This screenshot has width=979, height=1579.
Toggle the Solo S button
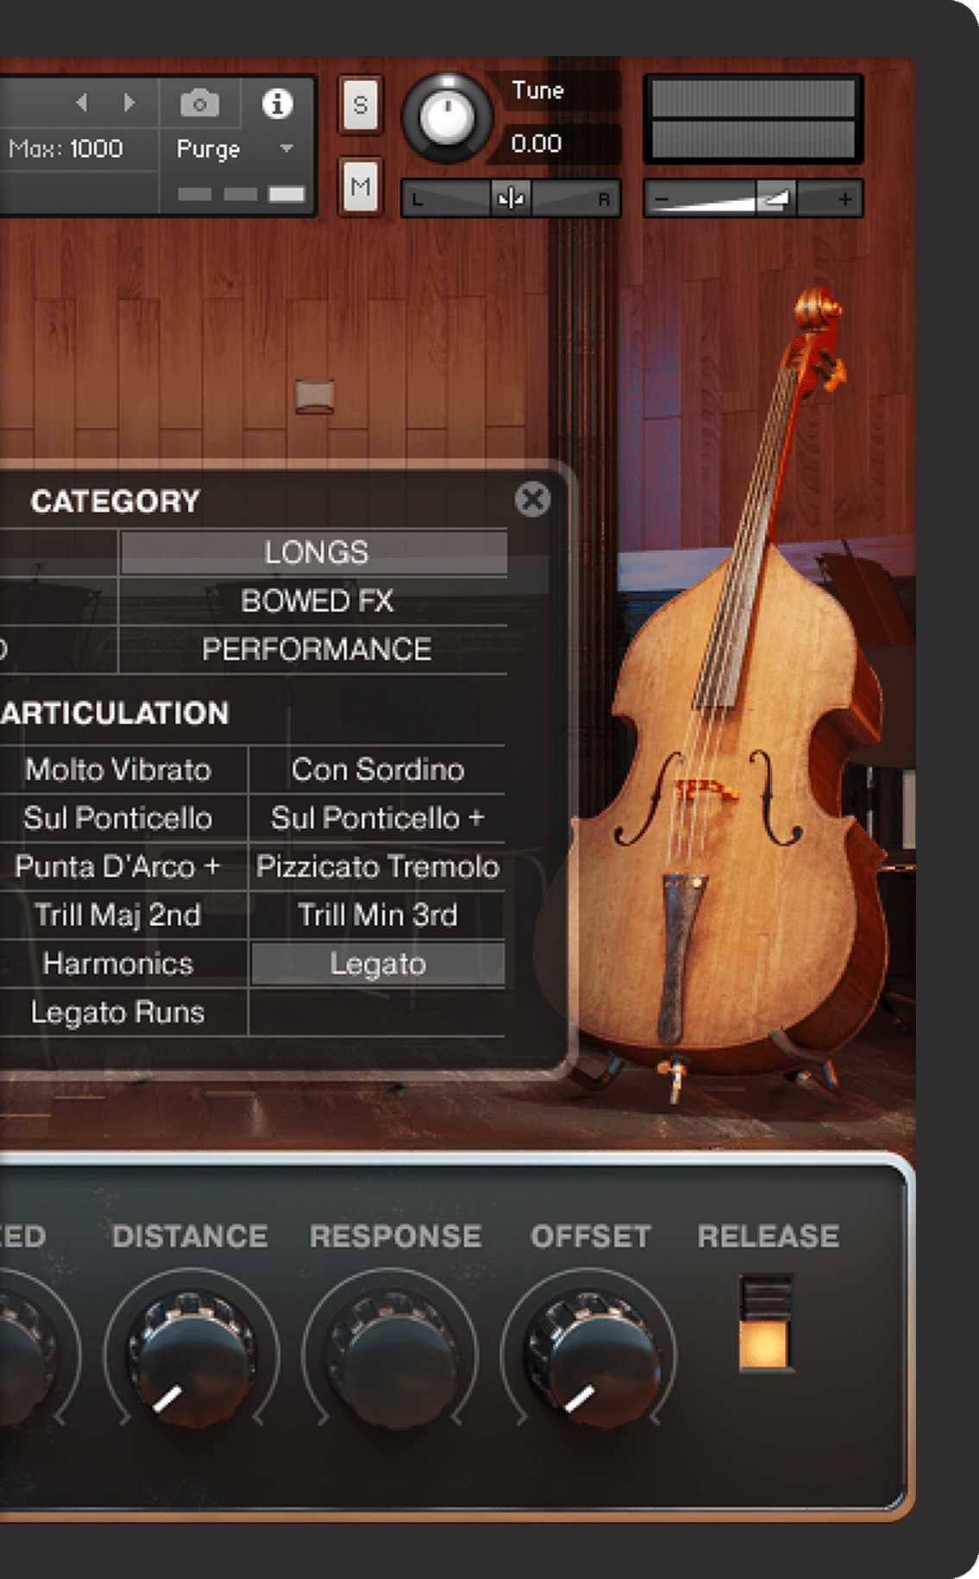[361, 105]
